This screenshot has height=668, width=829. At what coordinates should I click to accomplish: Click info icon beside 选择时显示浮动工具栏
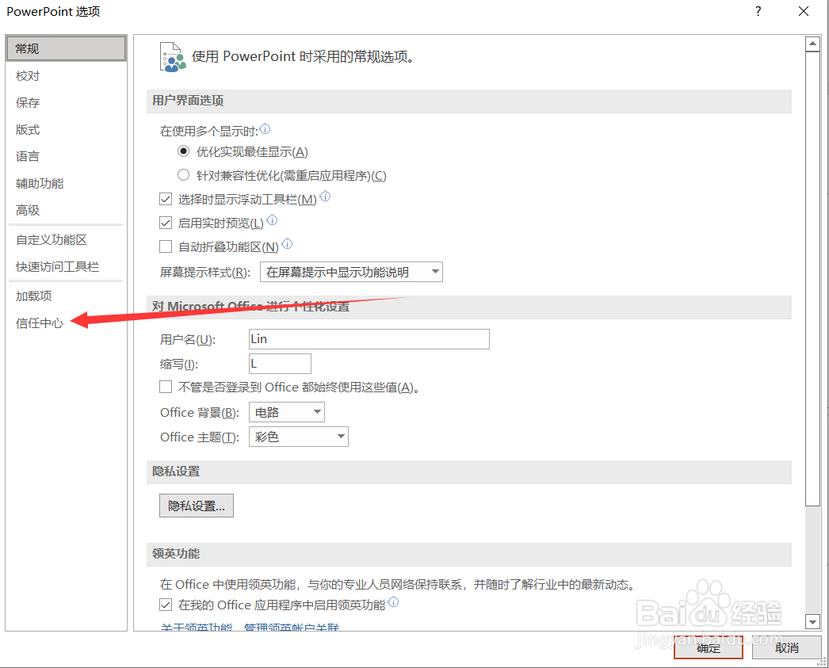(x=326, y=196)
